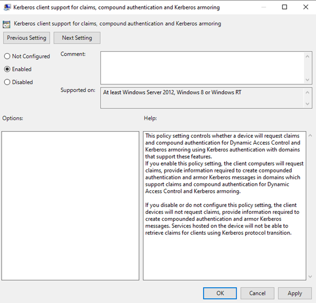Select the Not Configured radio button
The height and width of the screenshot is (303, 316).
coord(7,56)
